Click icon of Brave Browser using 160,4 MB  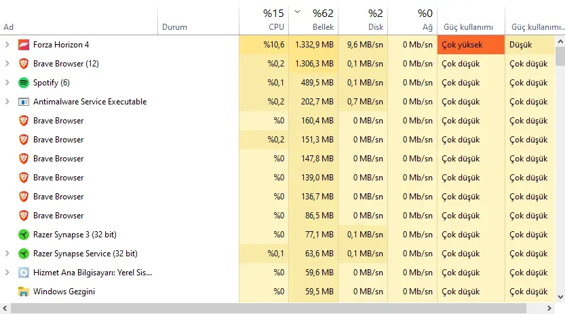24,121
